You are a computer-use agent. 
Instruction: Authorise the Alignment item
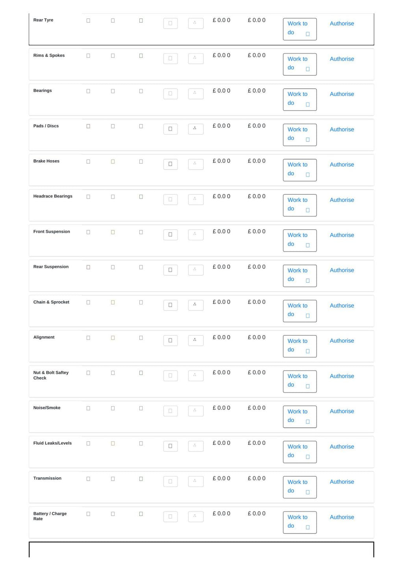click(x=342, y=341)
